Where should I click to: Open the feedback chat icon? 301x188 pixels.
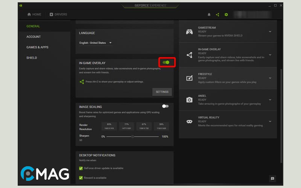pyautogui.click(x=272, y=179)
